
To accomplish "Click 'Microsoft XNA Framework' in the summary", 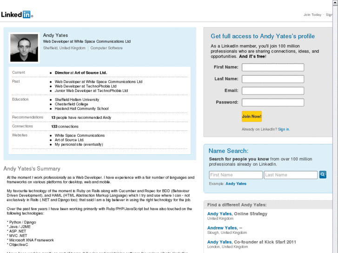I will click(32, 240).
